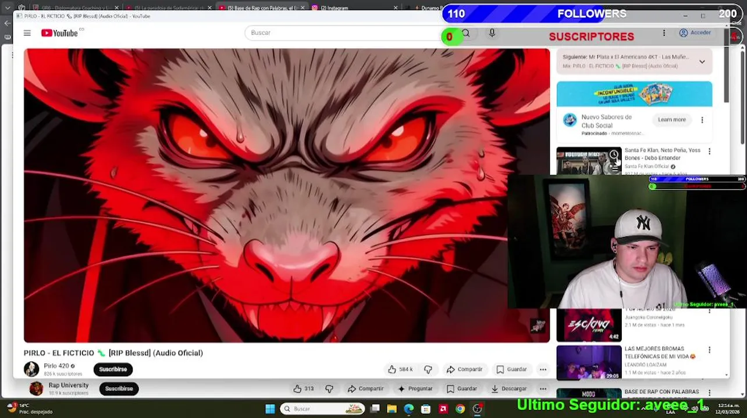747x418 pixels.
Task: Open Microsoft Edge from the taskbar
Action: click(x=409, y=409)
